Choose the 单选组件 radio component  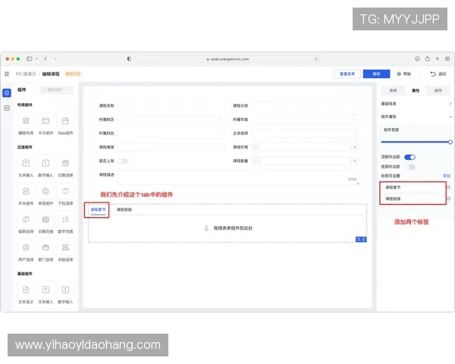pyautogui.click(x=45, y=195)
